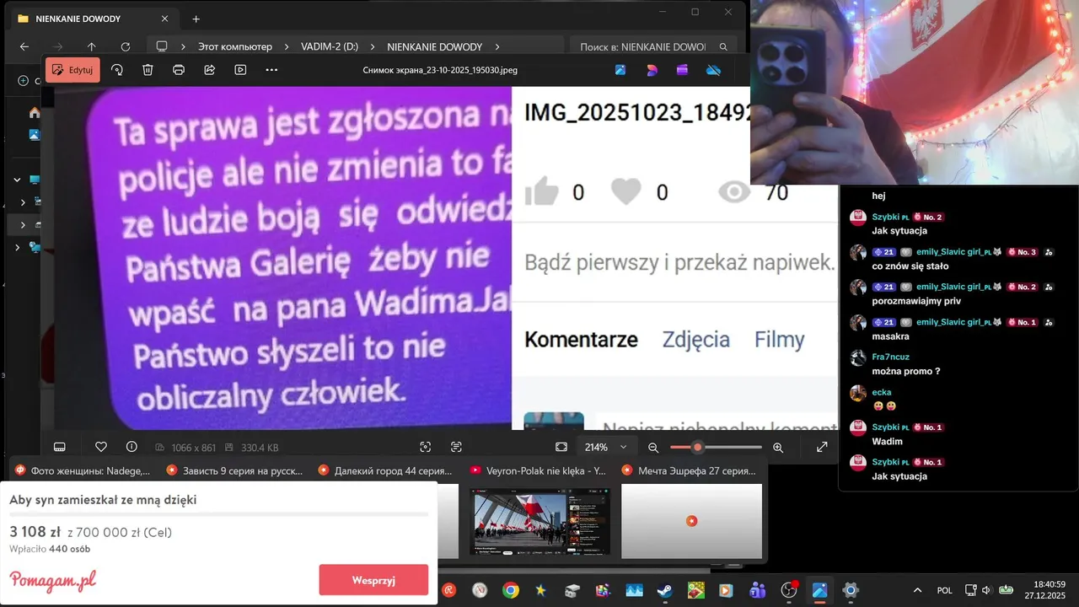
Task: Click the scan text icon in Photos
Action: [x=456, y=447]
